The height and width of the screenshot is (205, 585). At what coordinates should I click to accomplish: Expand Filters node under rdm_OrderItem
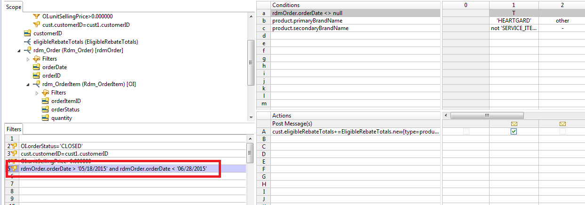pyautogui.click(x=37, y=93)
